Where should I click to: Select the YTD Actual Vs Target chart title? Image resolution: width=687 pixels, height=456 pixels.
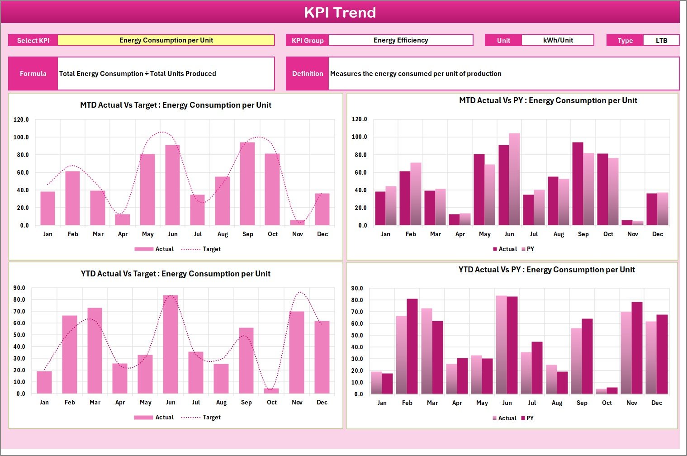(175, 274)
